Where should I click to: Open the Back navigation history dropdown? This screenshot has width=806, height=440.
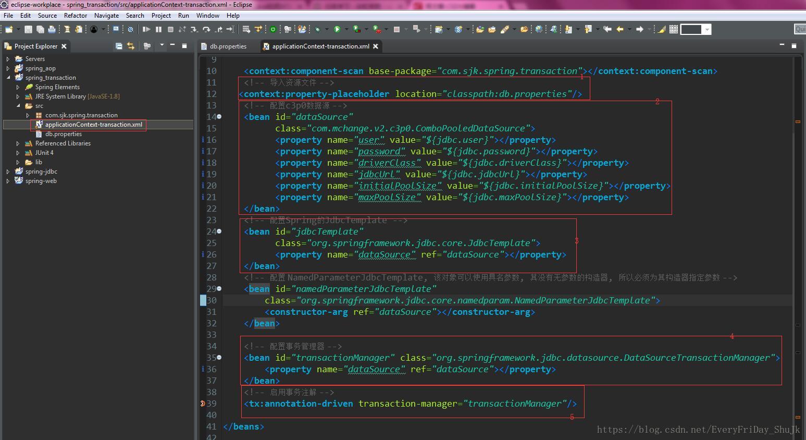pyautogui.click(x=629, y=29)
